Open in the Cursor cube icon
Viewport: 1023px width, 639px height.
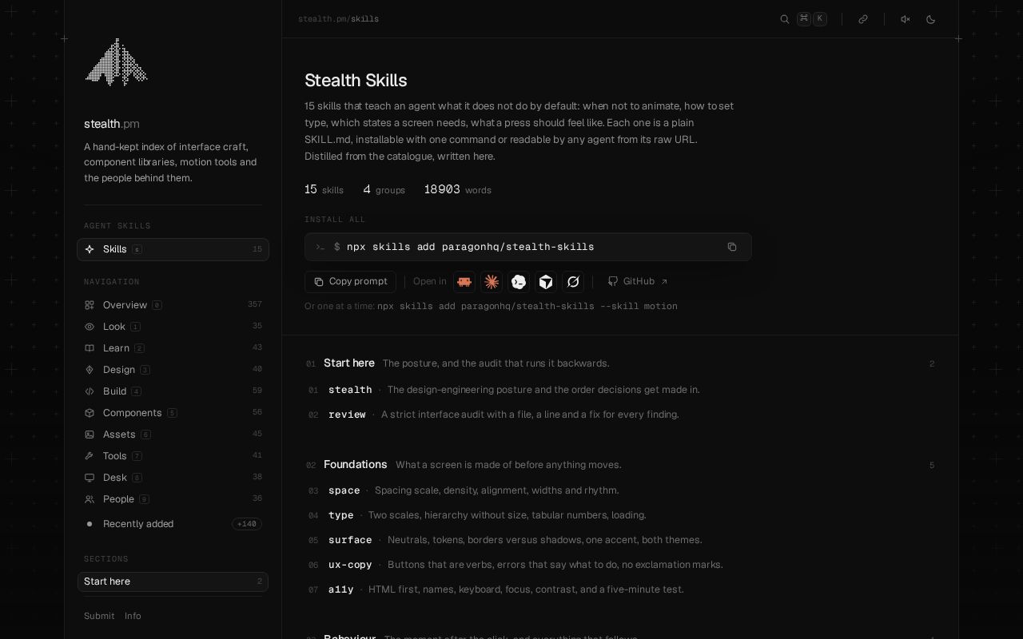pyautogui.click(x=546, y=282)
